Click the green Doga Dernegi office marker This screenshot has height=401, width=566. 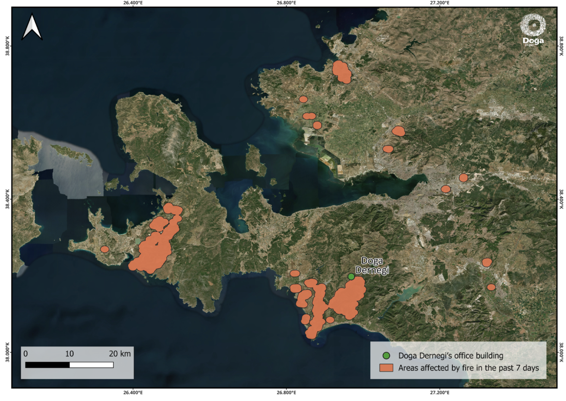click(x=351, y=276)
